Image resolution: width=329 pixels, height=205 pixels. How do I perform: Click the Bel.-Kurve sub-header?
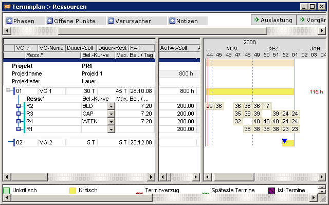98,55
